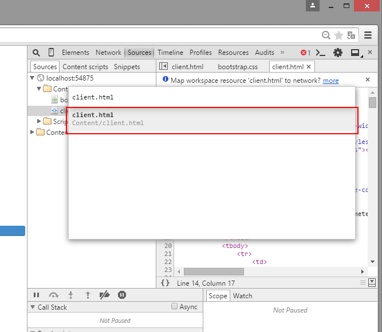
Task: Click the browser zoom magnifier icon
Action: [x=326, y=35]
